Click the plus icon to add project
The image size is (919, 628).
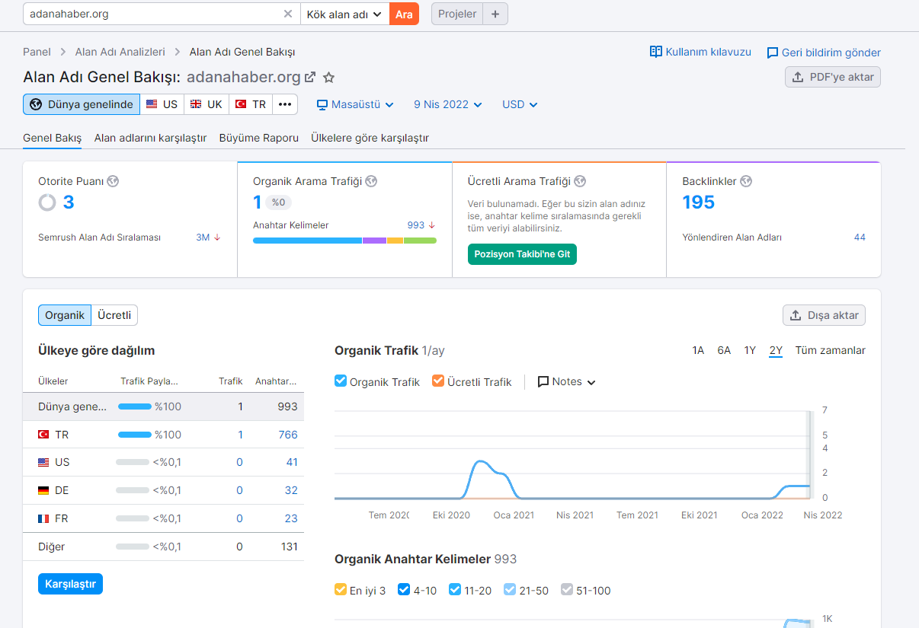click(x=495, y=14)
